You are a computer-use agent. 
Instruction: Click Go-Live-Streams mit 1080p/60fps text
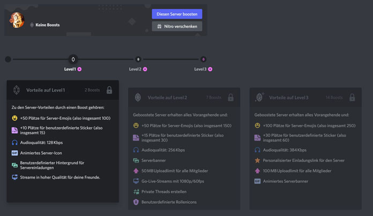173,181
